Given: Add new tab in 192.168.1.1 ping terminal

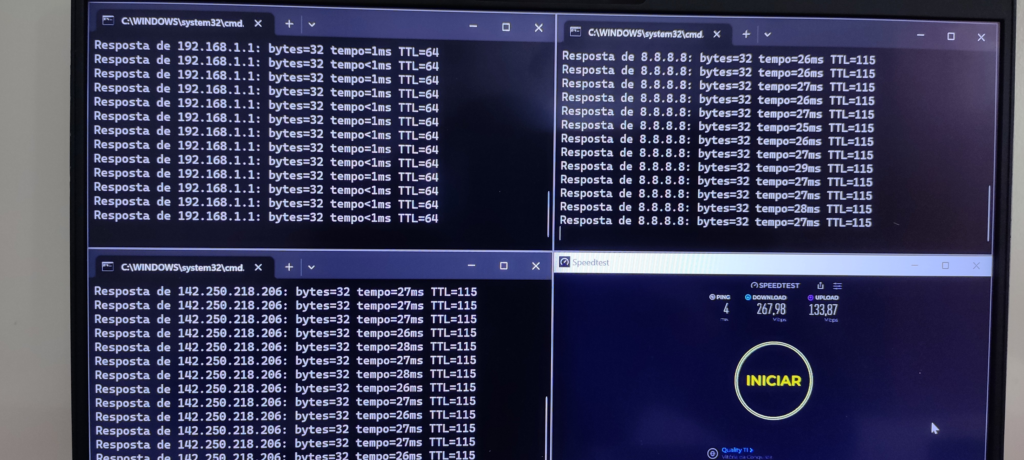Looking at the screenshot, I should pos(289,24).
